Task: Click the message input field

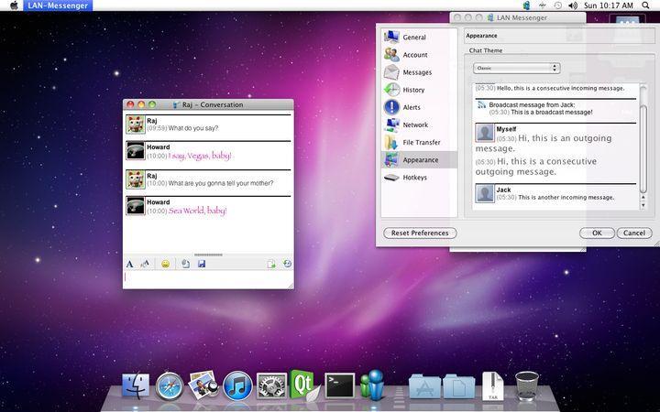Action: 208,279
